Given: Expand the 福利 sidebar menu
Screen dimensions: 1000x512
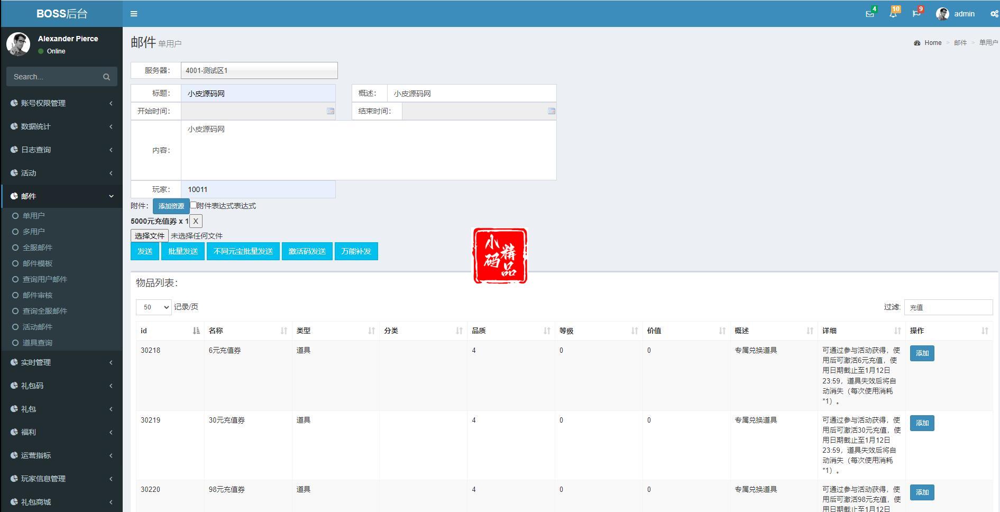Looking at the screenshot, I should click(62, 432).
